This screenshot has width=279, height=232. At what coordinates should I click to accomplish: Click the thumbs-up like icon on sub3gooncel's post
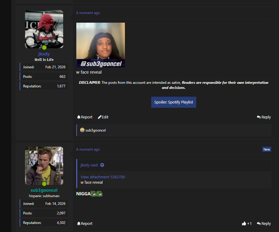point(244,223)
